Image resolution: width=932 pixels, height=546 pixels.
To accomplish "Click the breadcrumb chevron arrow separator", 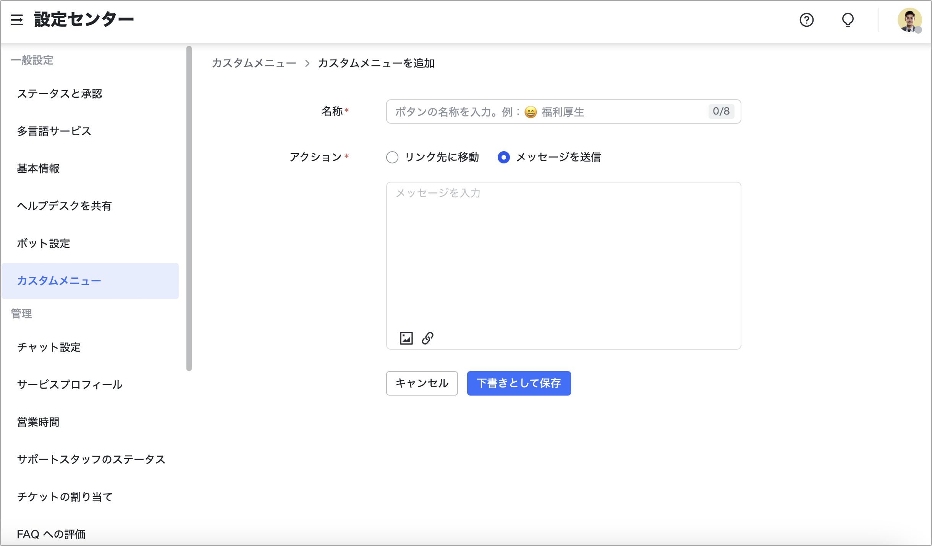I will coord(307,63).
